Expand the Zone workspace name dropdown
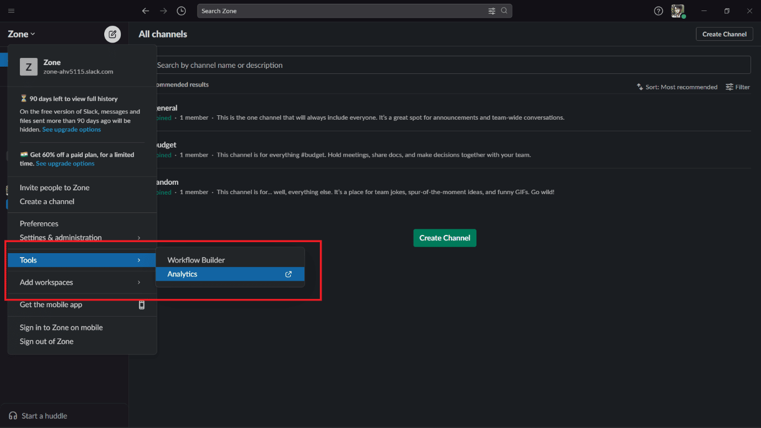 pos(22,34)
